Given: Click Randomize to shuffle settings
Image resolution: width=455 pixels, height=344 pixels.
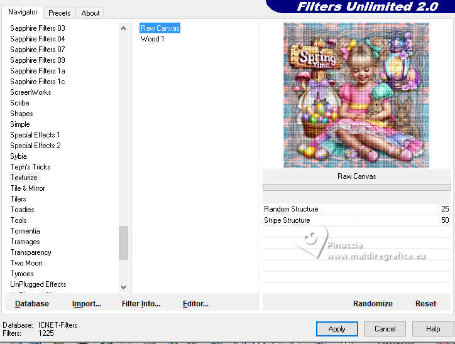Looking at the screenshot, I should coord(373,304).
